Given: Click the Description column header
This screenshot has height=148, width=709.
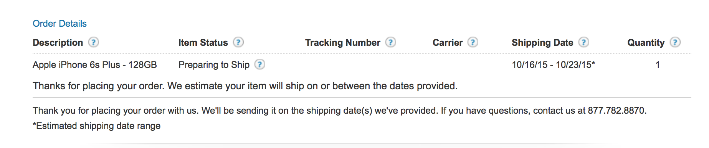Looking at the screenshot, I should 58,42.
